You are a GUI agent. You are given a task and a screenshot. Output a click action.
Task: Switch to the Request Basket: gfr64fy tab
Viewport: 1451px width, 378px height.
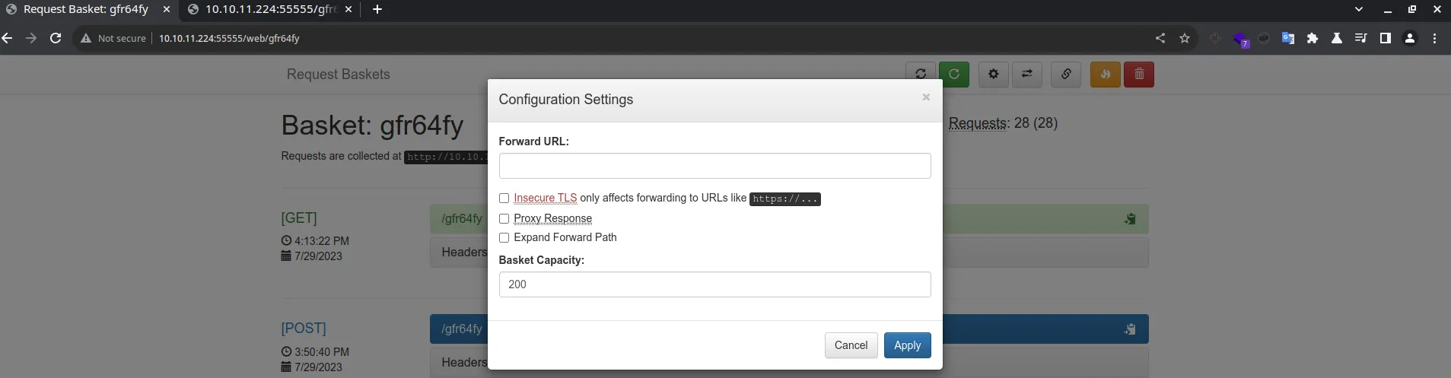pyautogui.click(x=85, y=9)
